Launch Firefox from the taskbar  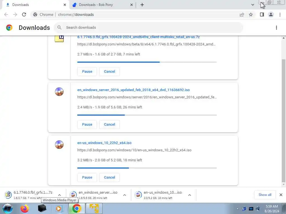coord(25,208)
